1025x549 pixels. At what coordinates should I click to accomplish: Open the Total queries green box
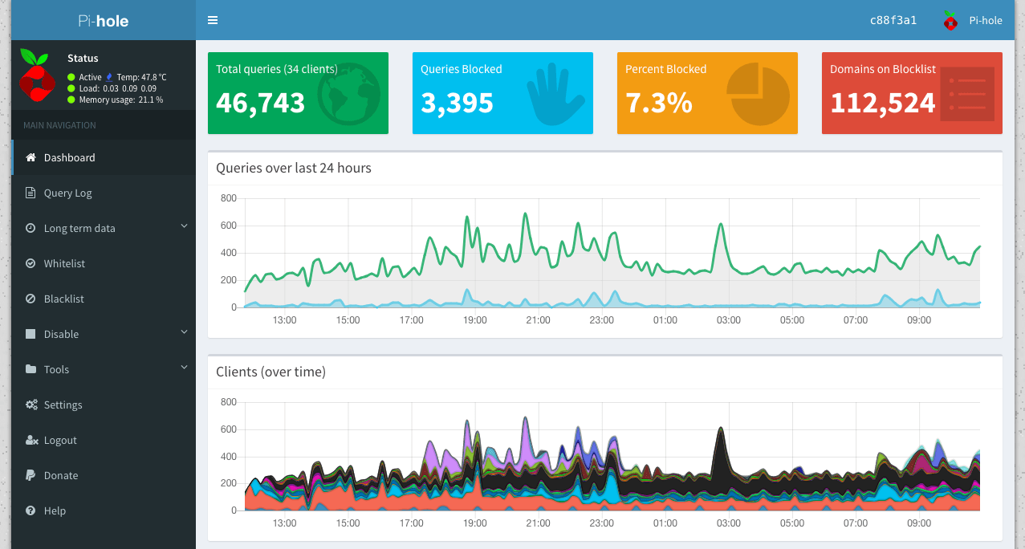click(298, 93)
